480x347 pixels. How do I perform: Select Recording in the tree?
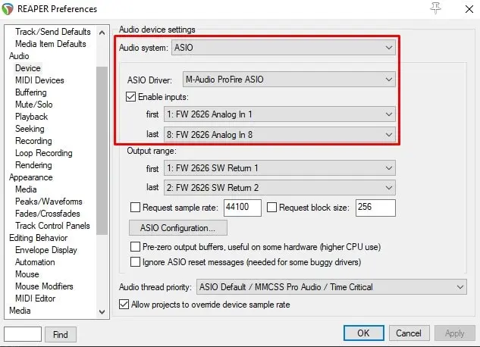(x=33, y=141)
